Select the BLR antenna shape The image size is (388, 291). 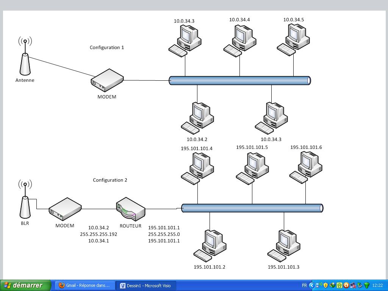pos(25,199)
